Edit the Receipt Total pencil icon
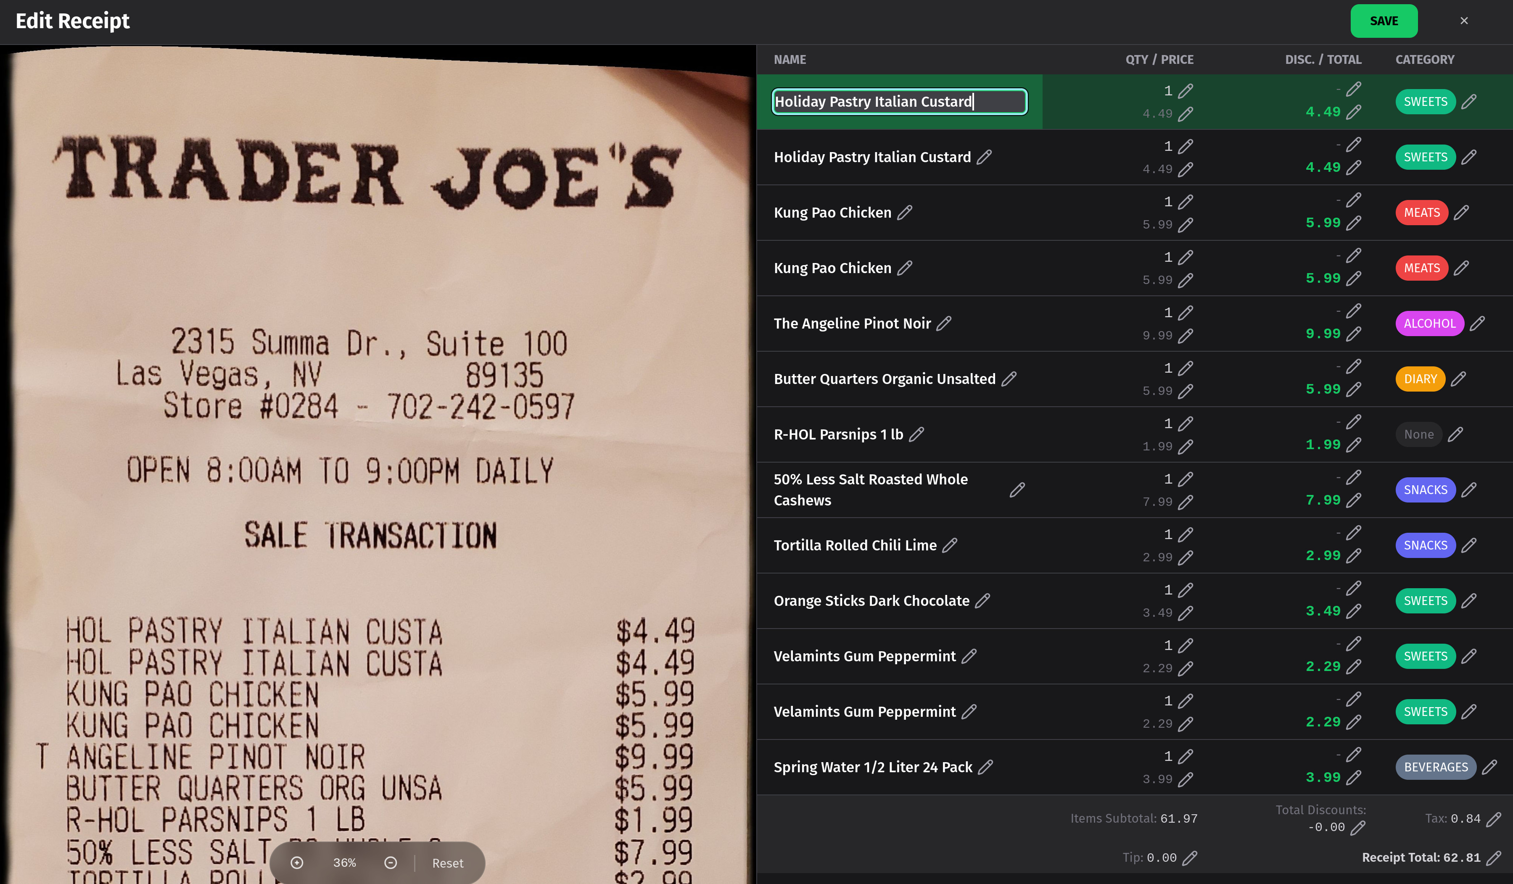This screenshot has width=1513, height=884. click(x=1494, y=858)
